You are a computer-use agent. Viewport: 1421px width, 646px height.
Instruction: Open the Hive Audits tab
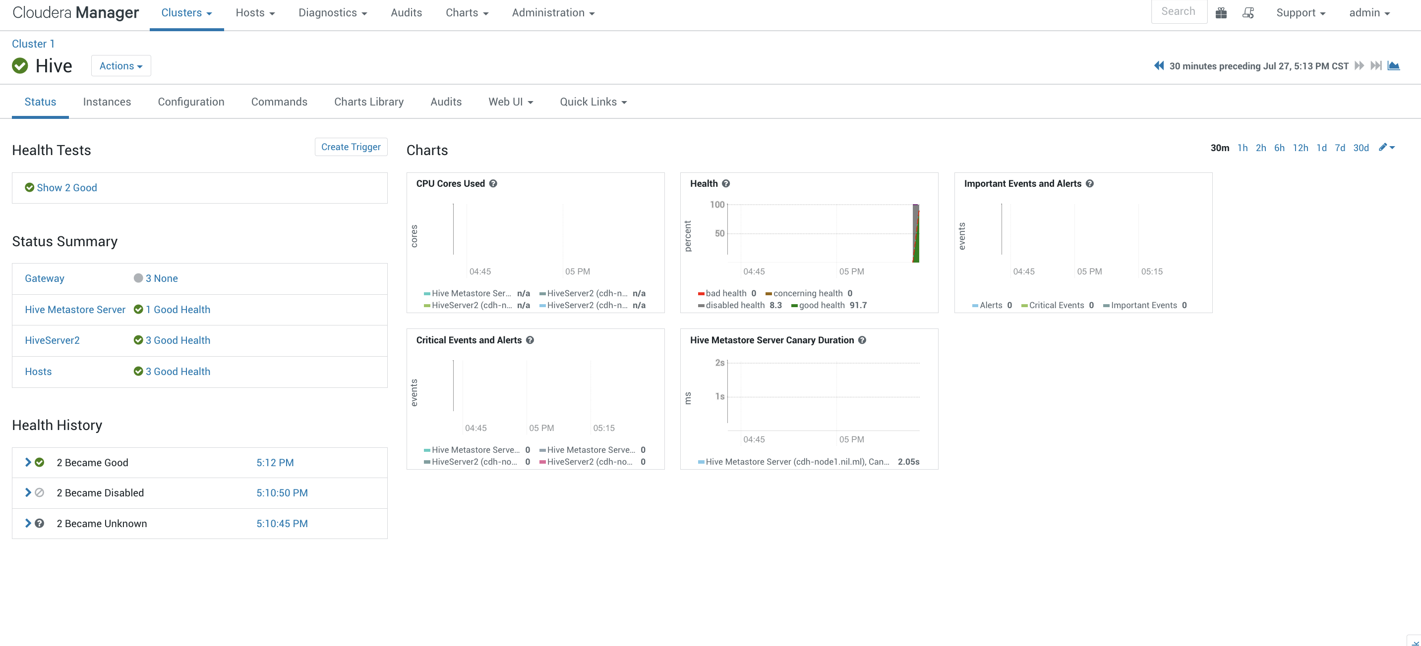tap(446, 102)
